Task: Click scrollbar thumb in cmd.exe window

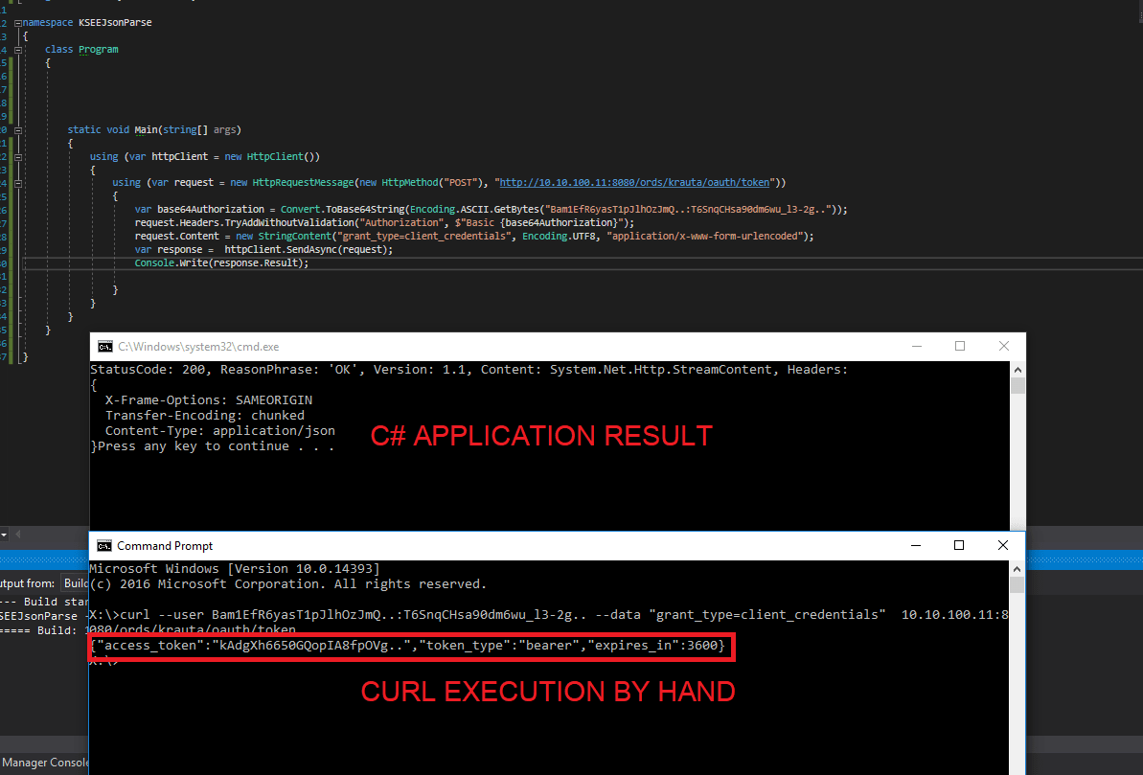Action: [1017, 386]
